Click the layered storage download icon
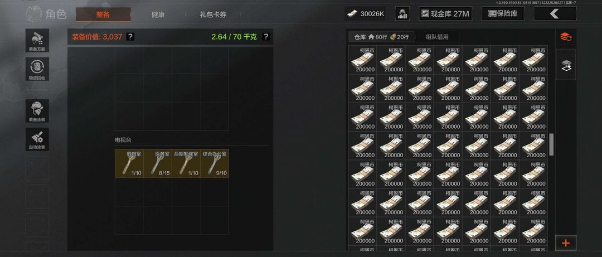Viewport: 602px width, 257px height. pyautogui.click(x=566, y=65)
